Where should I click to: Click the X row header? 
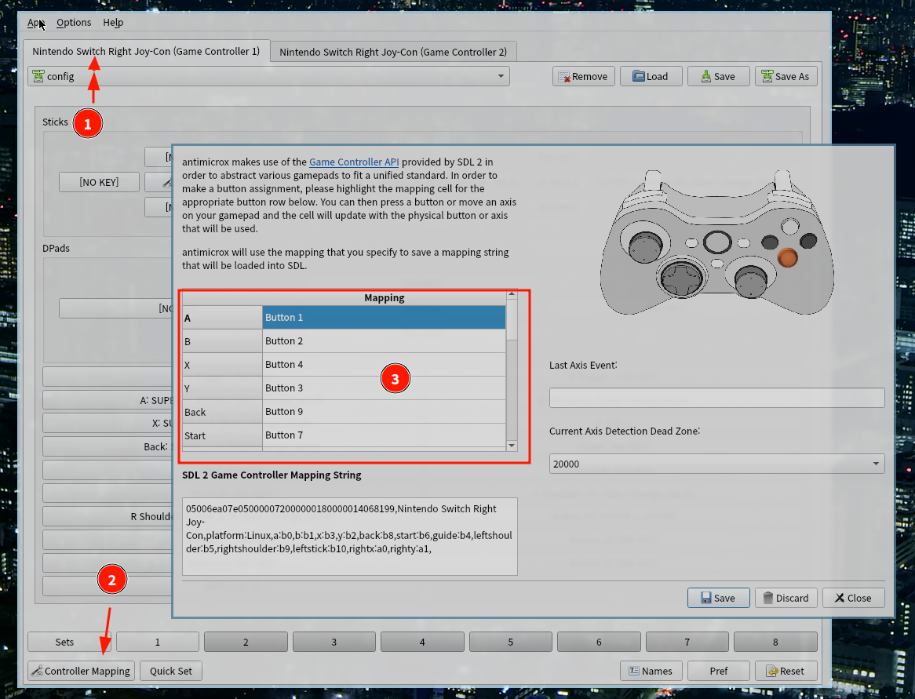[x=222, y=365]
